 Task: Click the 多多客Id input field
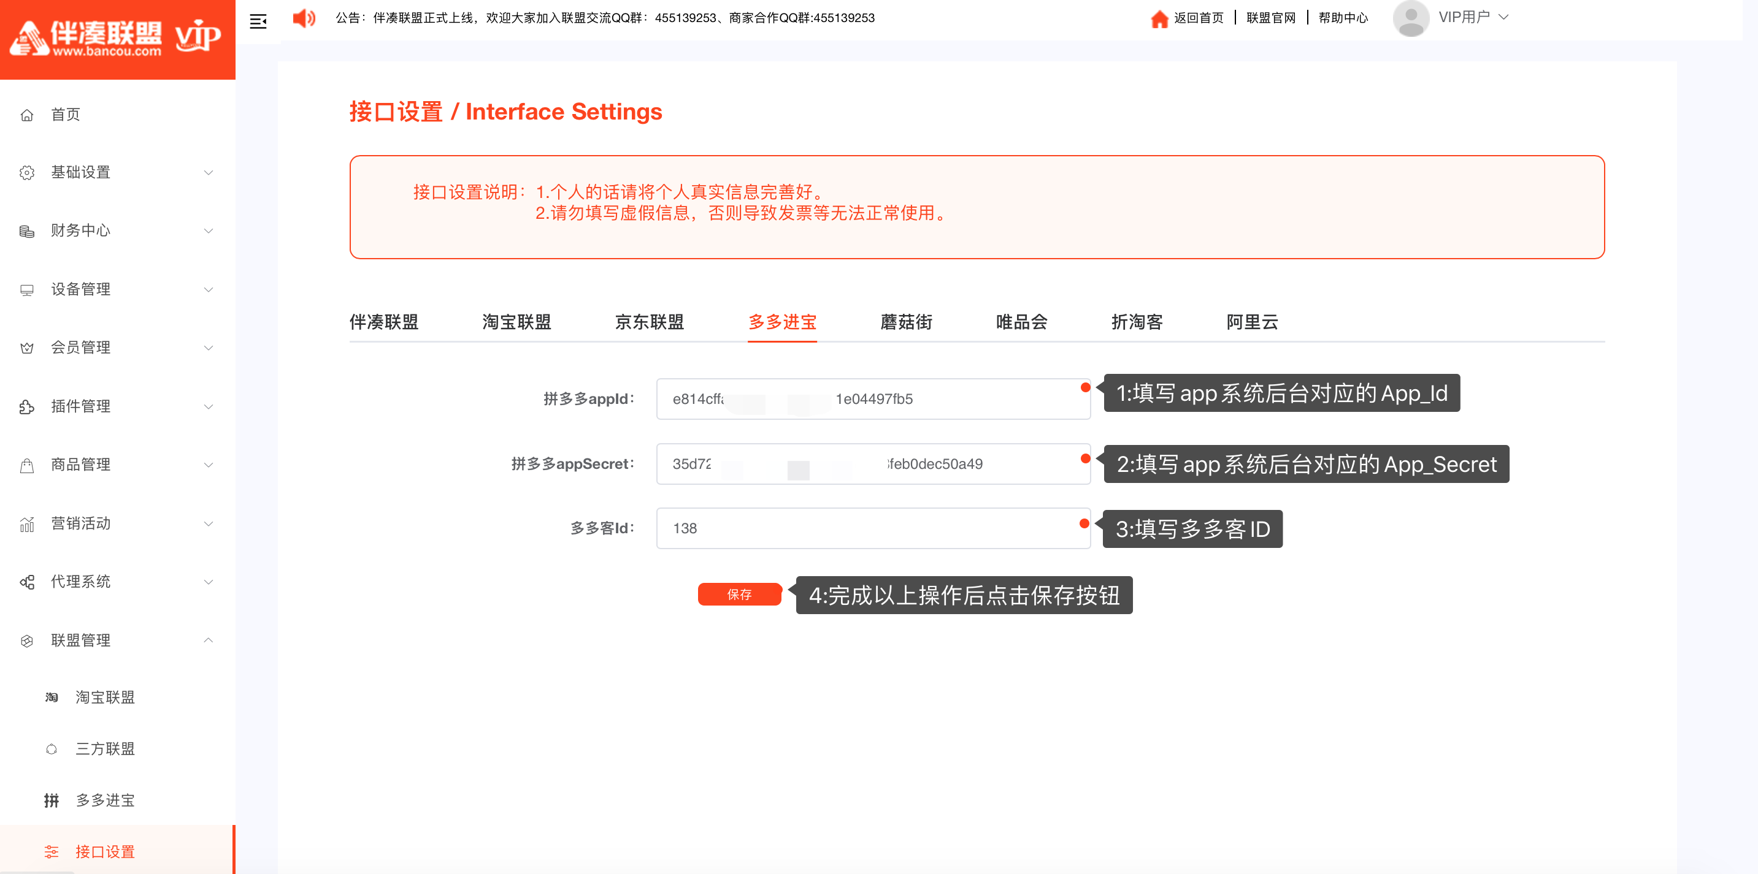click(x=873, y=528)
